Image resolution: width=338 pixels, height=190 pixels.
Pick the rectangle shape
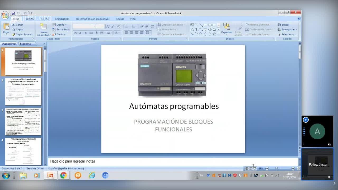click(x=205, y=25)
